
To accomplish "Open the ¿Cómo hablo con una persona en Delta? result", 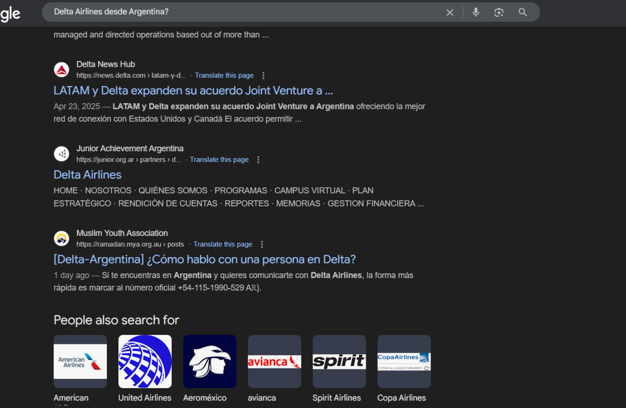I will [x=204, y=259].
